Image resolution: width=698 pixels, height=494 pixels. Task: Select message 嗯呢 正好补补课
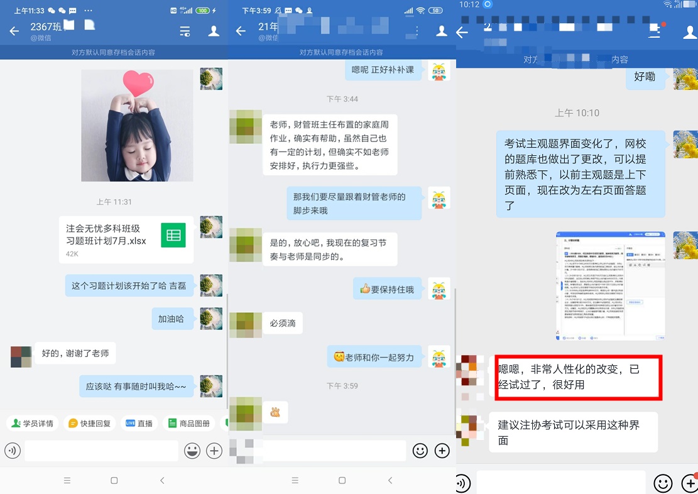(x=383, y=70)
